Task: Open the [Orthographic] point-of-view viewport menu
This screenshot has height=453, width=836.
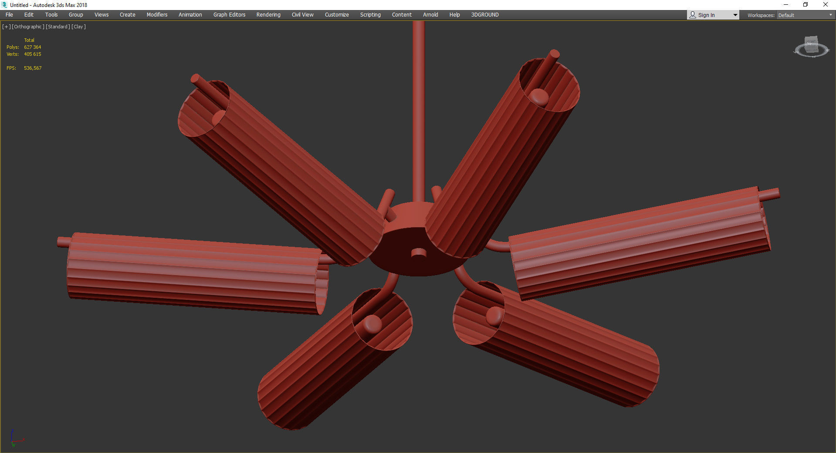Action: pyautogui.click(x=28, y=27)
